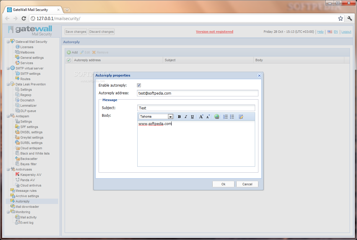Open Event log under Monitoring
Screen dimensions: 357x240
point(27,223)
